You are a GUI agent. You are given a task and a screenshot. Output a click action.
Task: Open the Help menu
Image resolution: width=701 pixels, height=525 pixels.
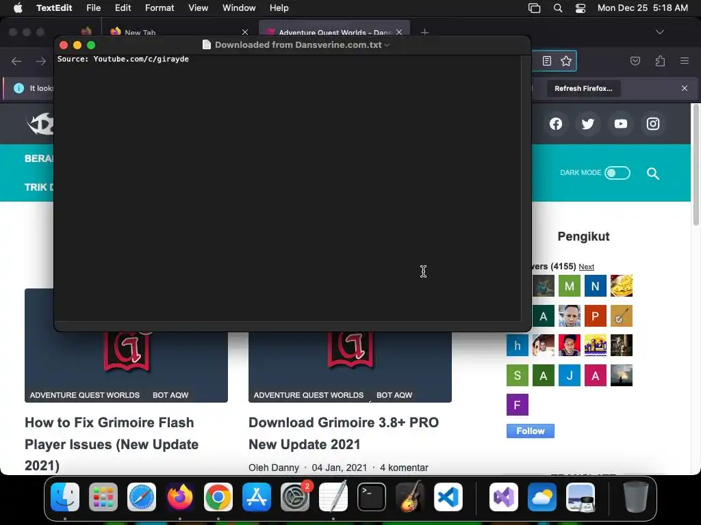[279, 8]
